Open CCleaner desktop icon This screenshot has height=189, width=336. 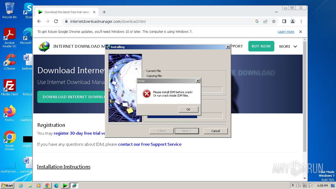pos(9,62)
